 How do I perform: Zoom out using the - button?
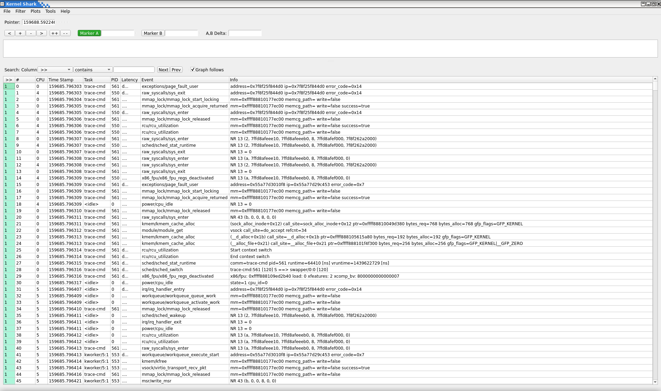point(31,33)
